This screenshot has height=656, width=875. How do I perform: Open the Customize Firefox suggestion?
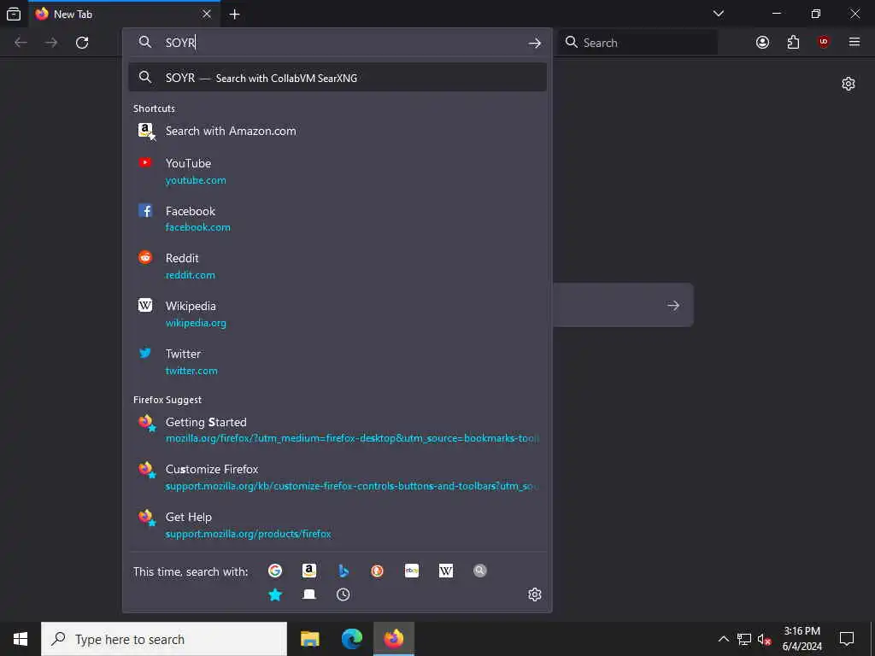point(338,477)
